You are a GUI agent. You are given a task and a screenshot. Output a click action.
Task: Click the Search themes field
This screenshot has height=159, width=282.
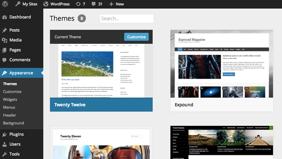click(127, 19)
